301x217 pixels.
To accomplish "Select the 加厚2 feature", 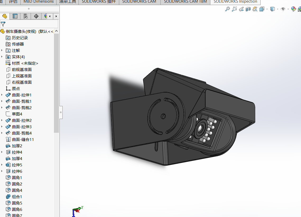I will click(x=17, y=146).
